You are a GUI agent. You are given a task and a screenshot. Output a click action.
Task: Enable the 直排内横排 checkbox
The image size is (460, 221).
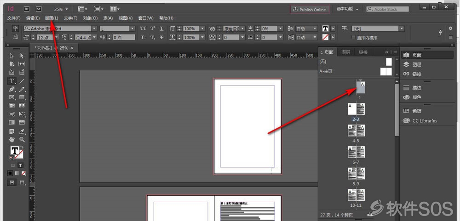coord(353,38)
